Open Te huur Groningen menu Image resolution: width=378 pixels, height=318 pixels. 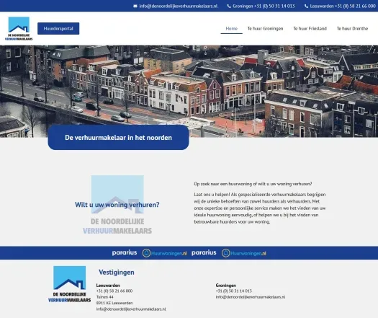265,29
